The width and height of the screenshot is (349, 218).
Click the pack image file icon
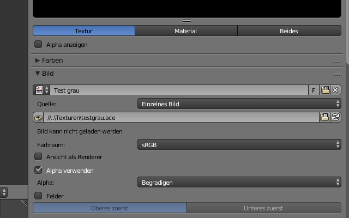point(38,117)
